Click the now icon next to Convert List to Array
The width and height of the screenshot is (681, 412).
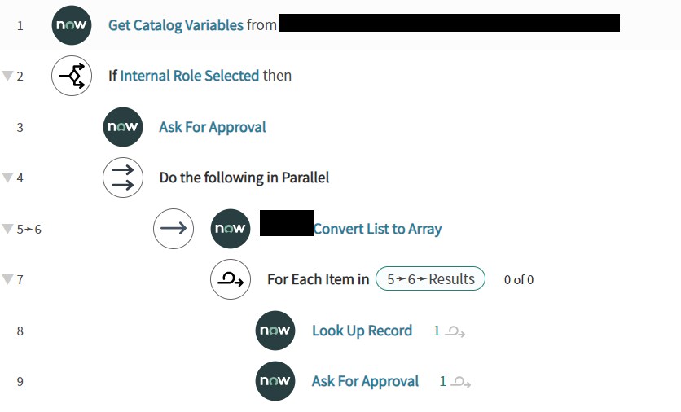tap(231, 229)
